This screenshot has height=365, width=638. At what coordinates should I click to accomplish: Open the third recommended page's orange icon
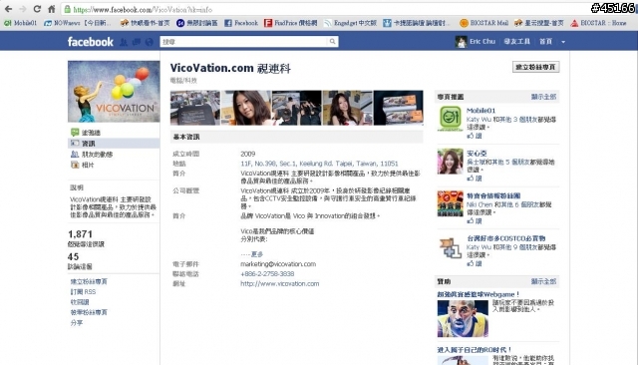tap(450, 203)
